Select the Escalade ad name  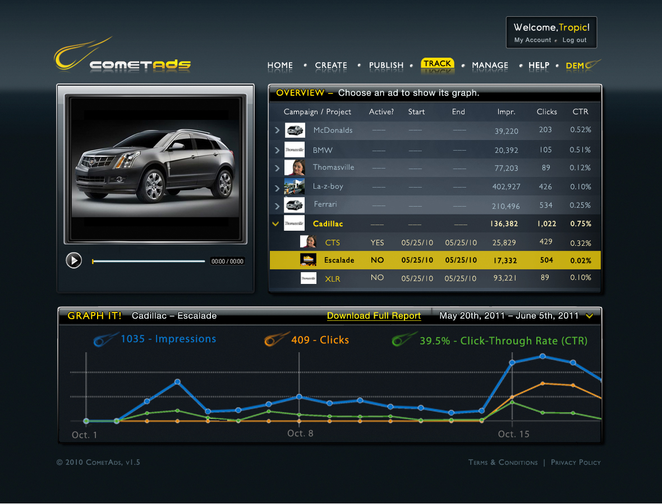click(x=339, y=260)
